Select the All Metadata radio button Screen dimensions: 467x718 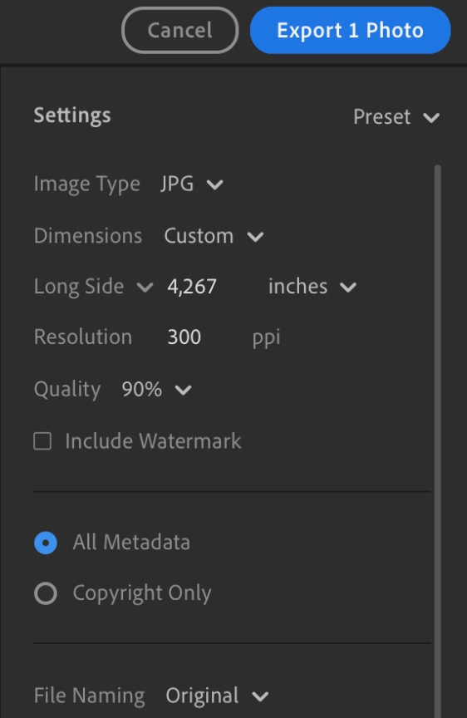pyautogui.click(x=46, y=543)
